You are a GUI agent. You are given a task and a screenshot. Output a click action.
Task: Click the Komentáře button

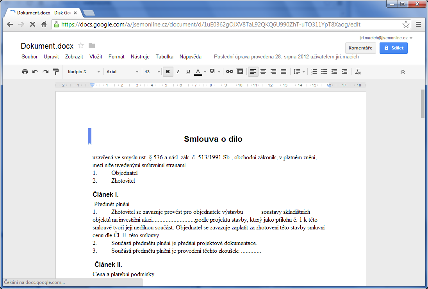click(360, 48)
